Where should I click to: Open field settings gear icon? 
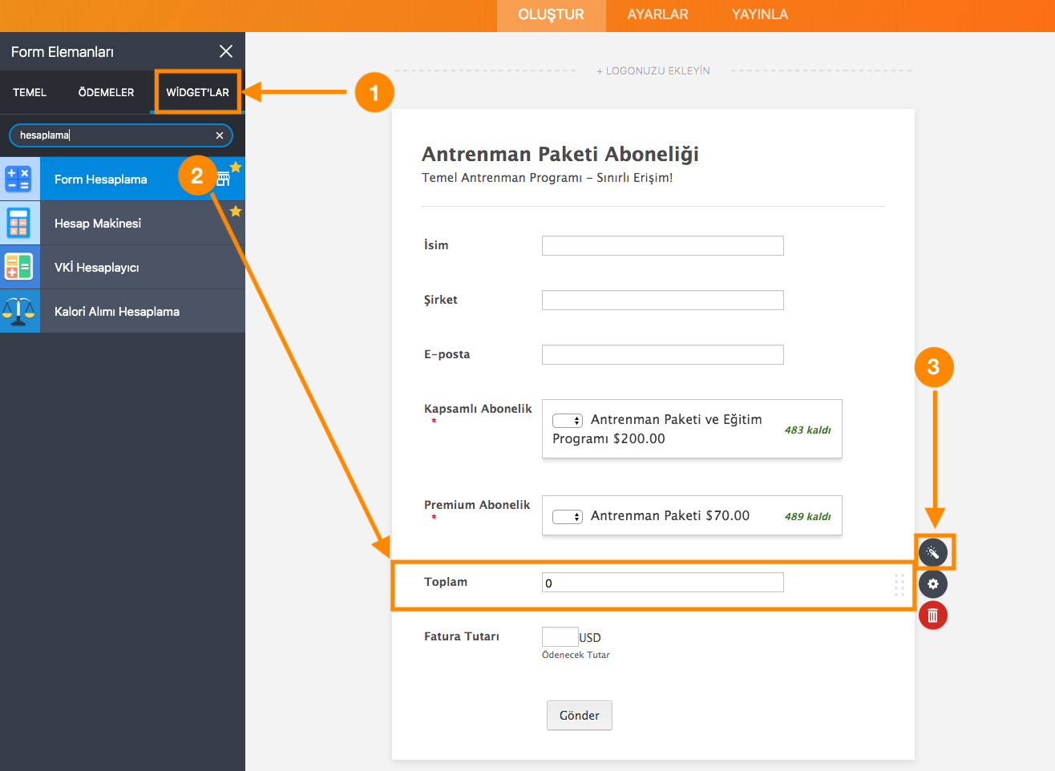tap(933, 584)
